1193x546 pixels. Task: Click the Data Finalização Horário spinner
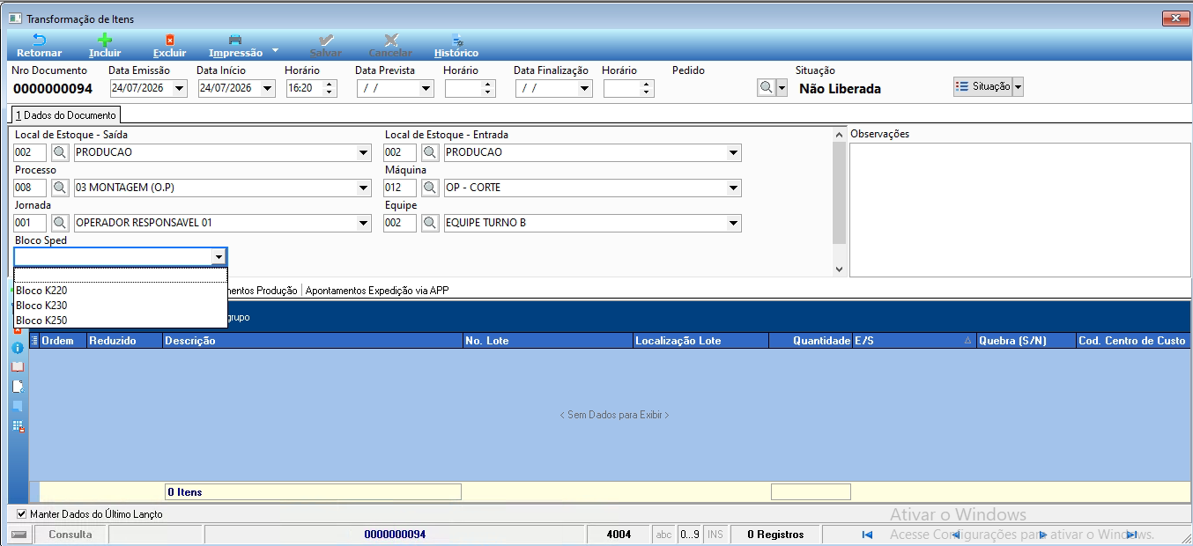[x=647, y=88]
